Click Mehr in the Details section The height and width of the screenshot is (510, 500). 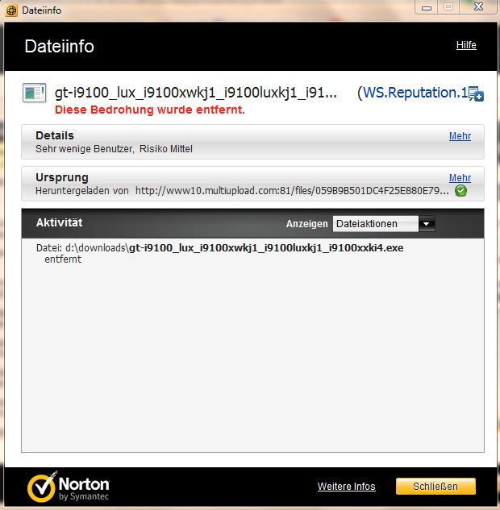coord(460,136)
